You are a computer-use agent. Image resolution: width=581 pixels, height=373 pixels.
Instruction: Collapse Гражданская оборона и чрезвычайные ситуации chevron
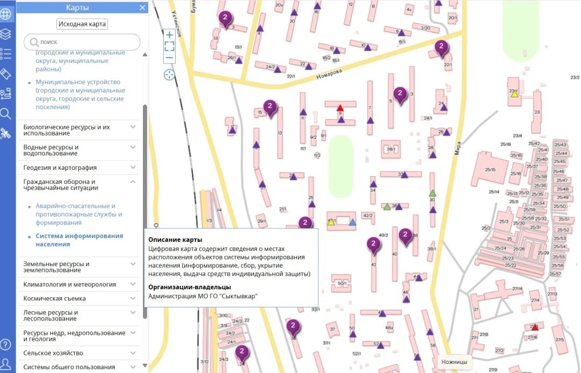coord(133,182)
